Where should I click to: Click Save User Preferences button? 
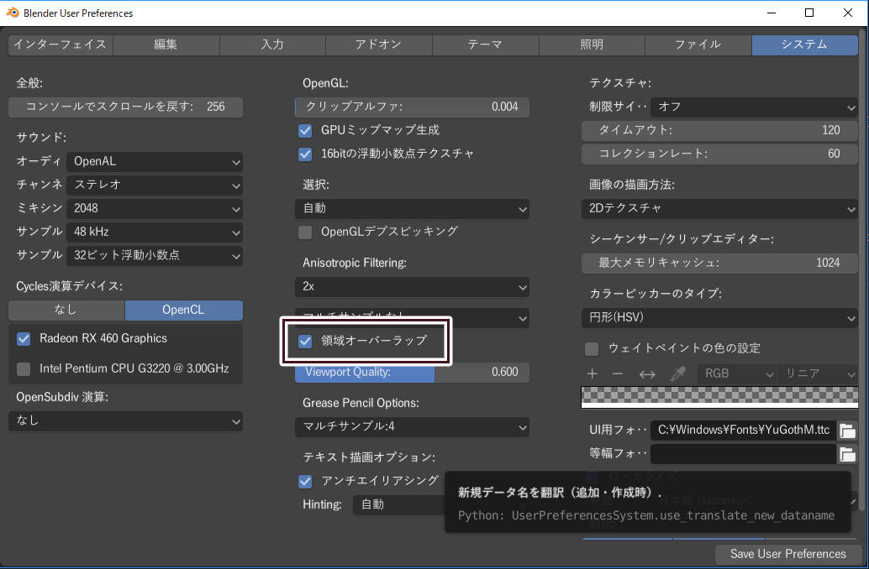[x=787, y=554]
